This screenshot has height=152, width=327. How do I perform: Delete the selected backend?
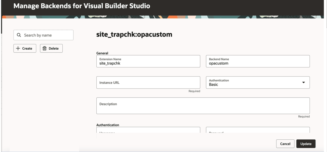pyautogui.click(x=51, y=48)
